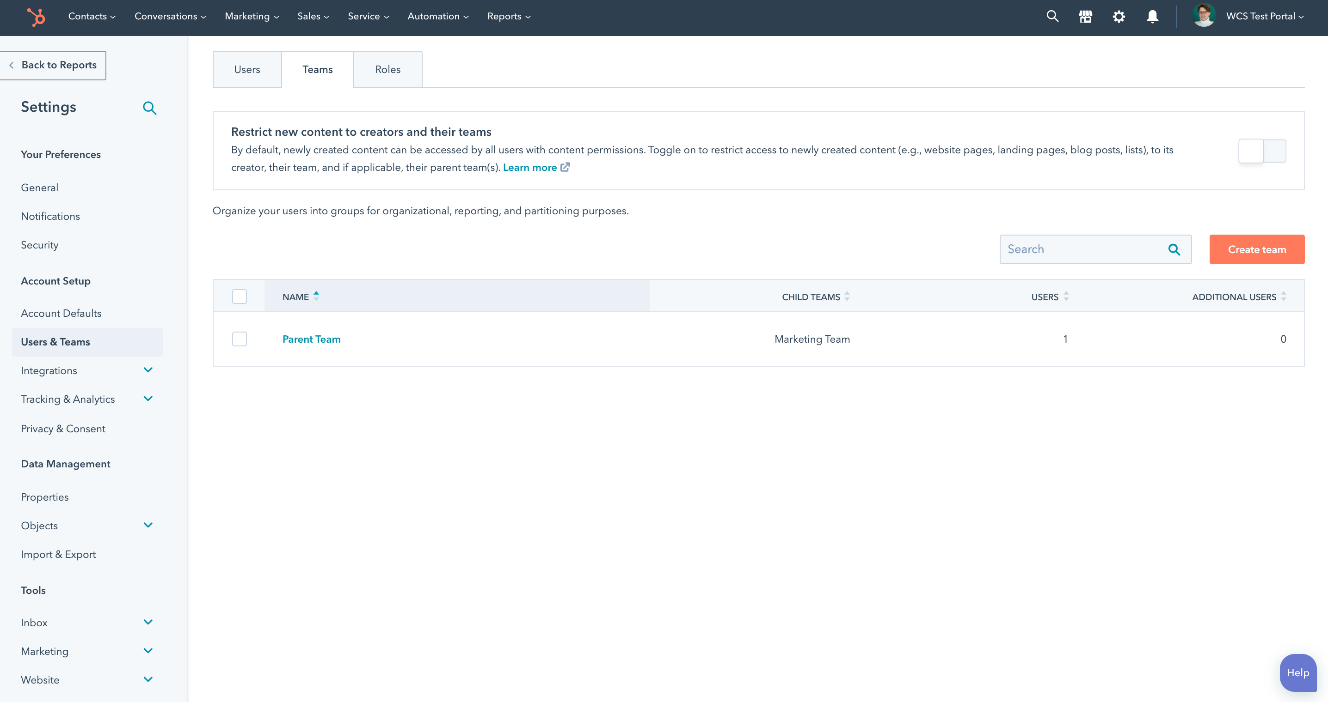Switch to the Users tab
The image size is (1328, 702).
click(247, 70)
